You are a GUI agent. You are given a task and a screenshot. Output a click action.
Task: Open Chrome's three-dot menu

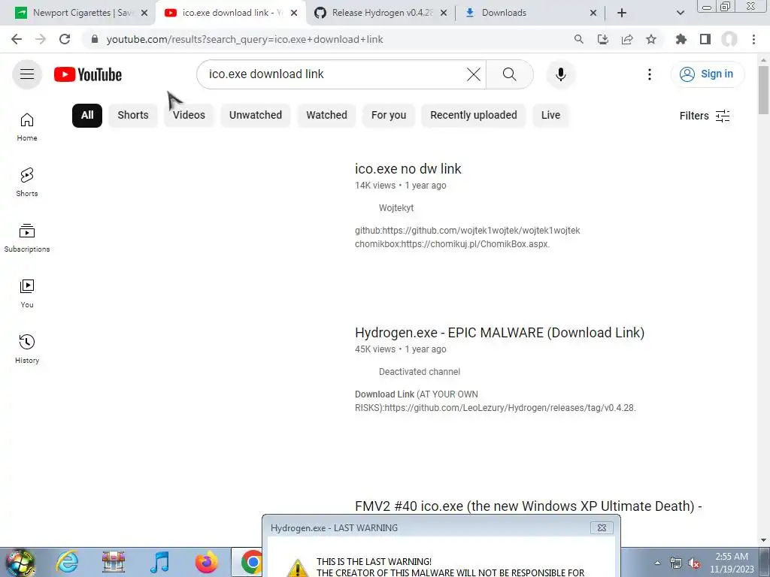pyautogui.click(x=753, y=39)
